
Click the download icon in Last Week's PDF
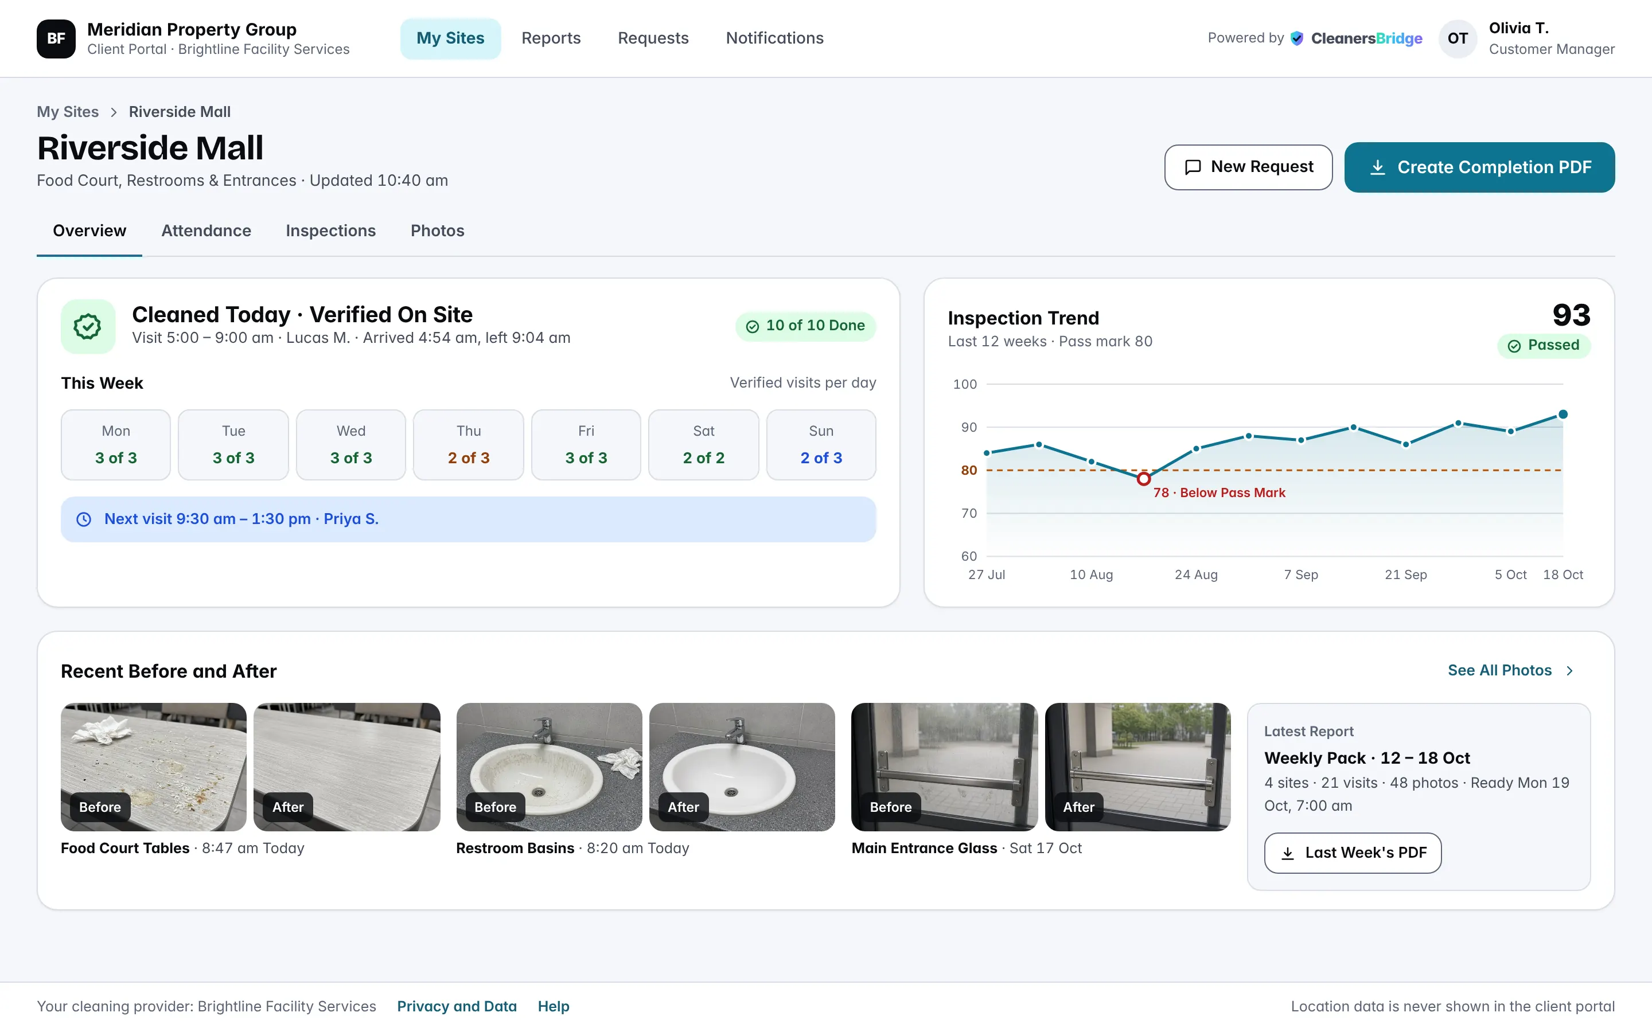click(1287, 853)
